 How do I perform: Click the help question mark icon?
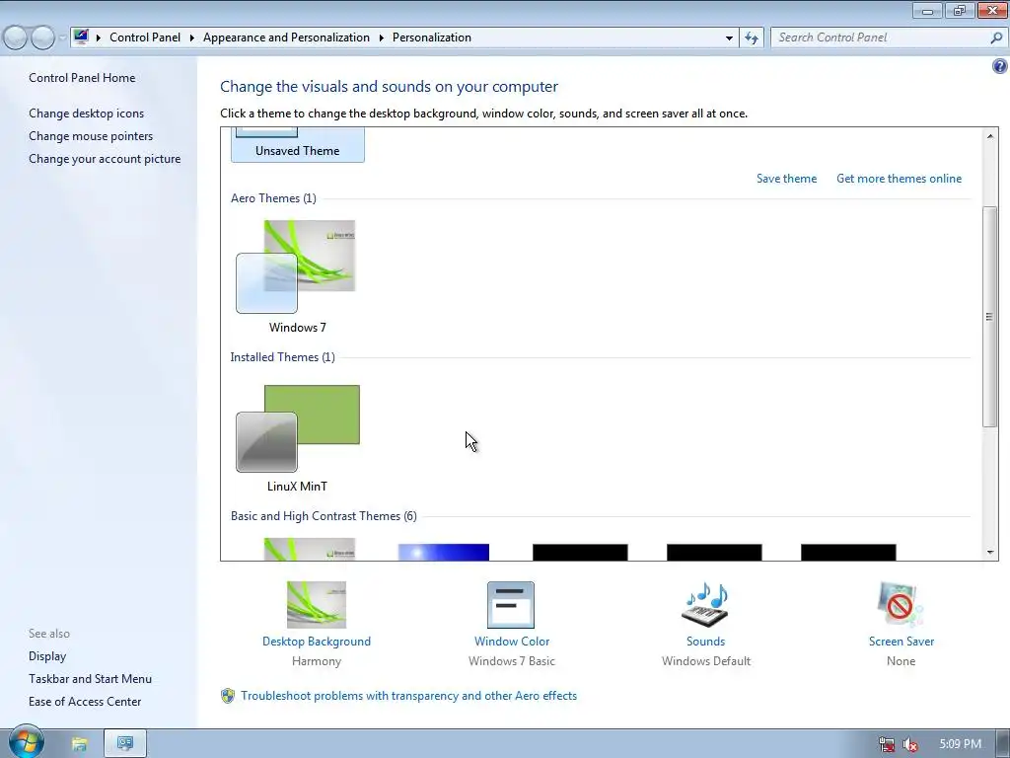click(x=1000, y=66)
